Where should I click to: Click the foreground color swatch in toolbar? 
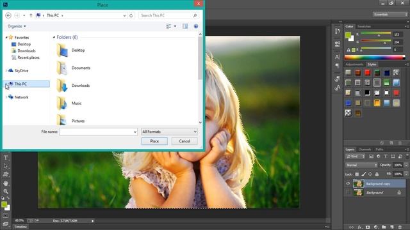[x=4, y=204]
